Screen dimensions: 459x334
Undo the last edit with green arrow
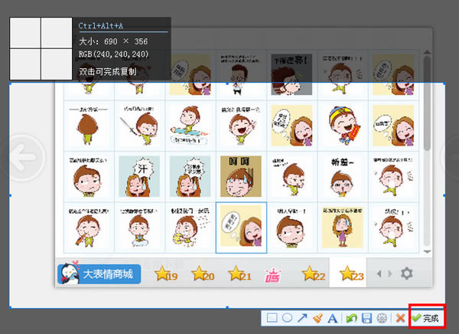click(351, 319)
